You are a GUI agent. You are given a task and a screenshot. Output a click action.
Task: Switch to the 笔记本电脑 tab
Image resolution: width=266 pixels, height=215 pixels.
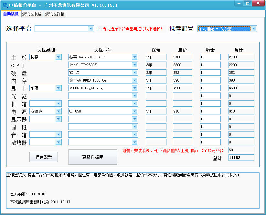tap(32, 14)
